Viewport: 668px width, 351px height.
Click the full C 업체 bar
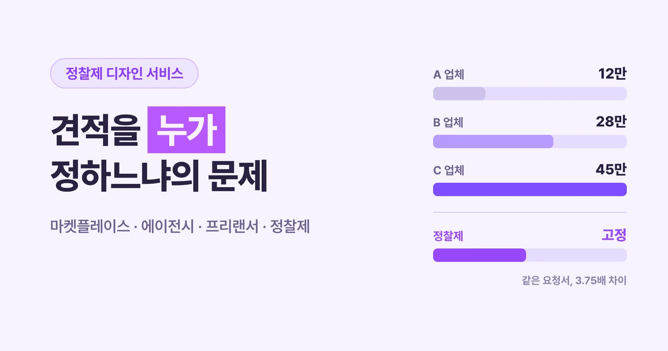coord(530,189)
